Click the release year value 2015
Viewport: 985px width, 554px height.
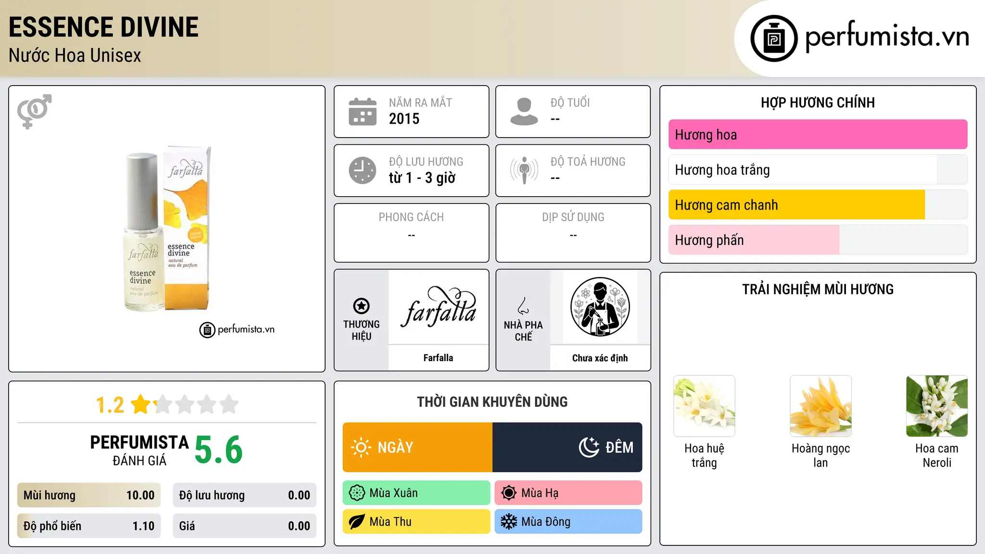pyautogui.click(x=404, y=119)
